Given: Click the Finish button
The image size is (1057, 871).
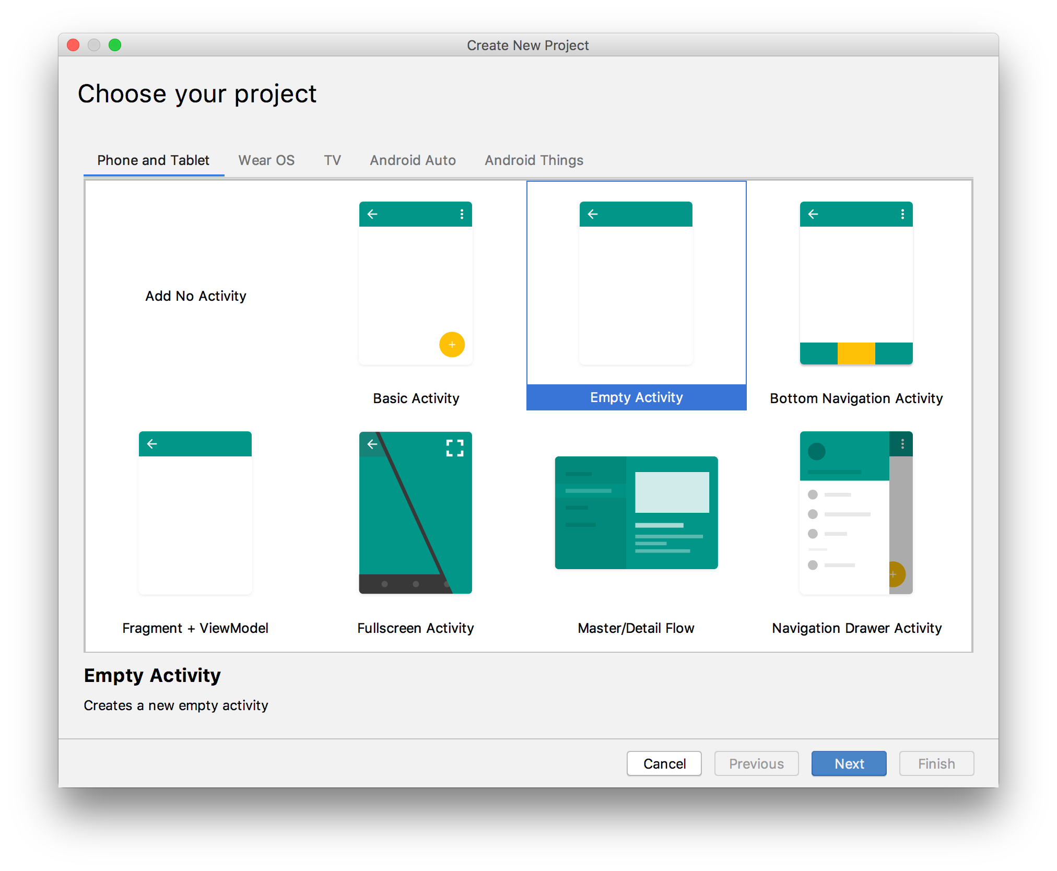Looking at the screenshot, I should pos(936,763).
